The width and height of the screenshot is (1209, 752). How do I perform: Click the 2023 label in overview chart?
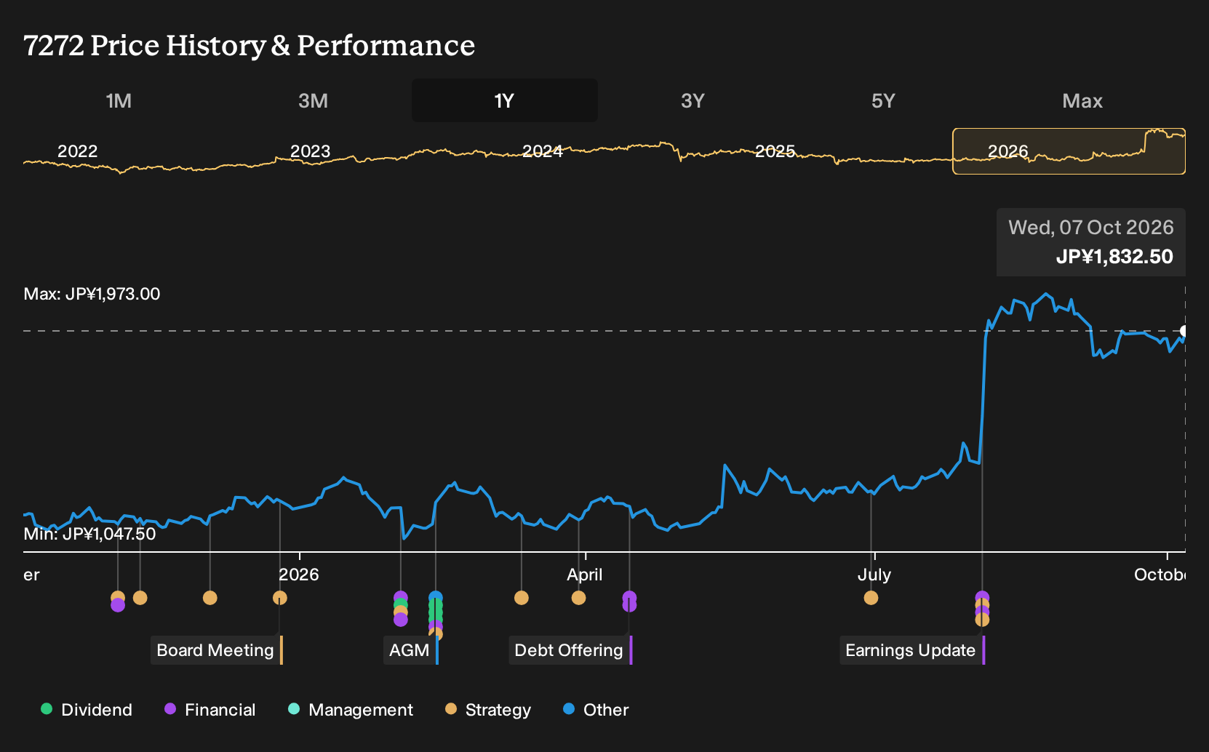pos(311,151)
